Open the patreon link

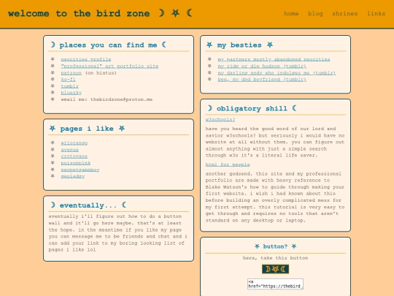(x=71, y=73)
